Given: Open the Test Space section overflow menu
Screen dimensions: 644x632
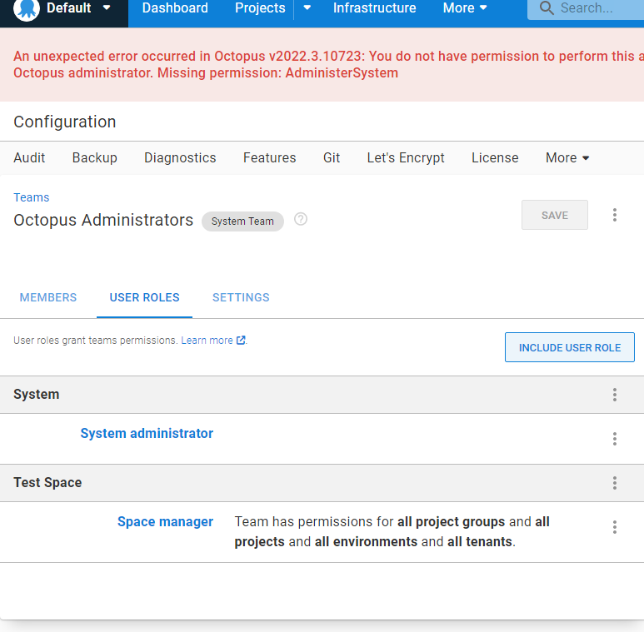Looking at the screenshot, I should tap(615, 483).
